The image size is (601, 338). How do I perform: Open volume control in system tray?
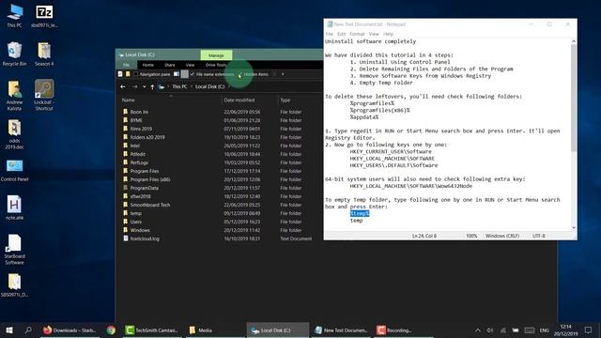tap(490, 330)
